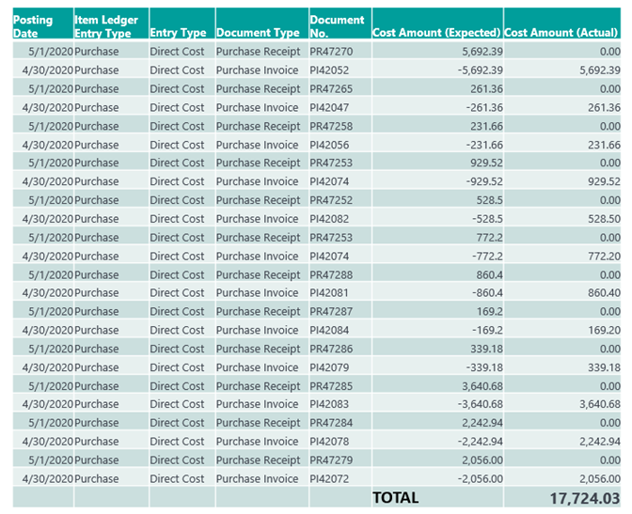
Task: Select the PI42078 document cell
Action: coord(340,442)
